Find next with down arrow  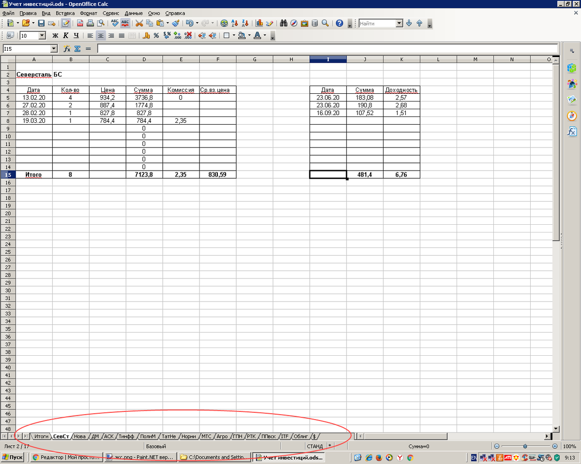409,23
